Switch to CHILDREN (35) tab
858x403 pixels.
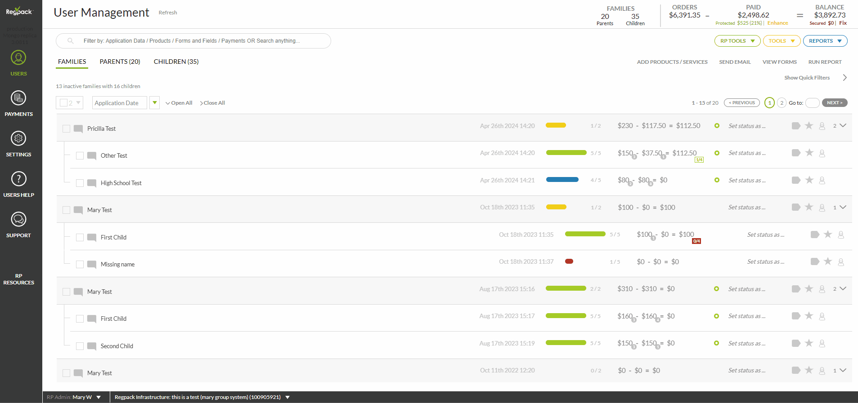[x=176, y=62]
